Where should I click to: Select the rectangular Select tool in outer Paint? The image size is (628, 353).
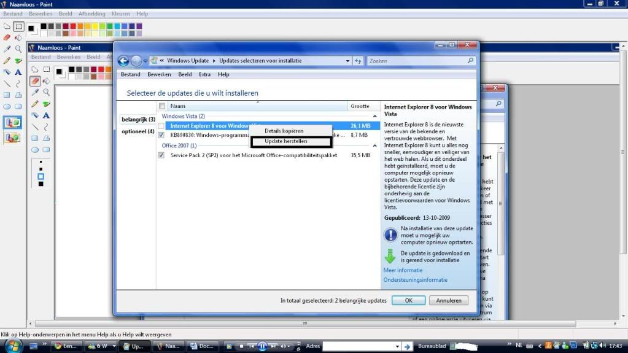tap(18, 26)
